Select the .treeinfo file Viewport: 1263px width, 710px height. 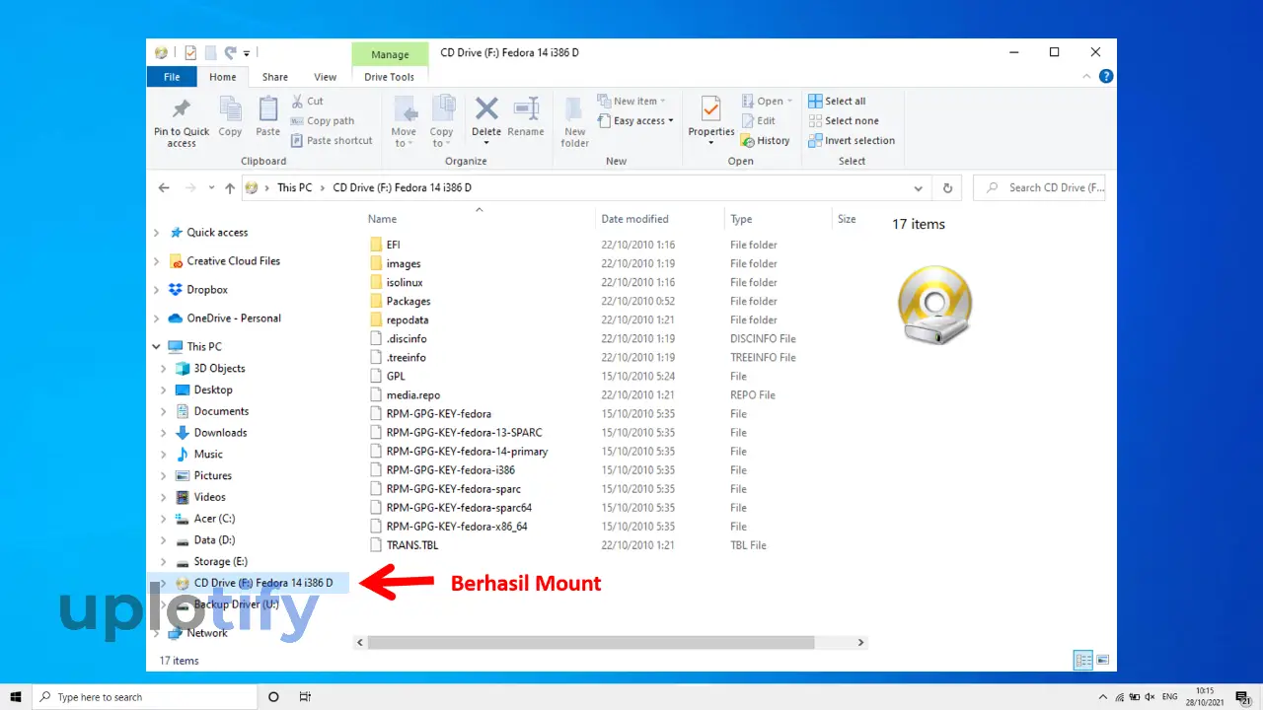point(407,357)
